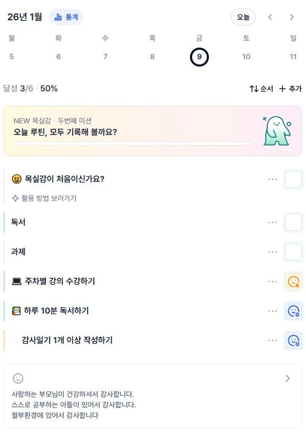Click the smiley icon in the gratitude note card
The image size is (306, 433).
[18, 378]
